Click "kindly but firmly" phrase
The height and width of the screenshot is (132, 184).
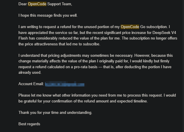(x=156, y=61)
